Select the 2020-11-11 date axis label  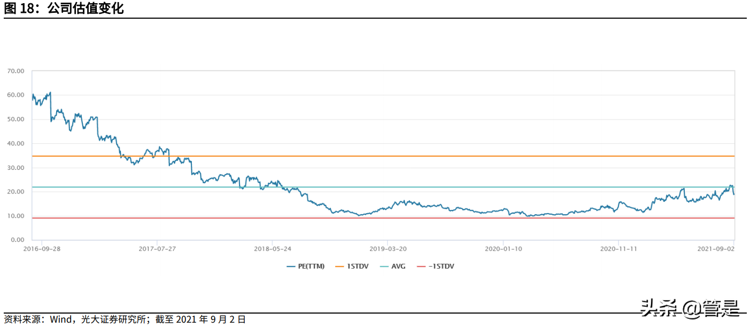pyautogui.click(x=618, y=248)
